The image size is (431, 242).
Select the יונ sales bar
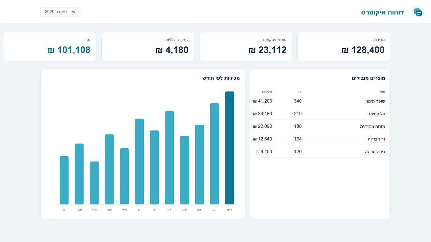(139, 162)
